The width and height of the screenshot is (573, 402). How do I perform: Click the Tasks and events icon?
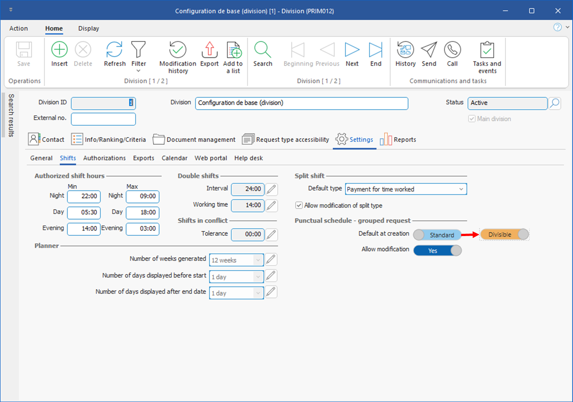click(487, 50)
